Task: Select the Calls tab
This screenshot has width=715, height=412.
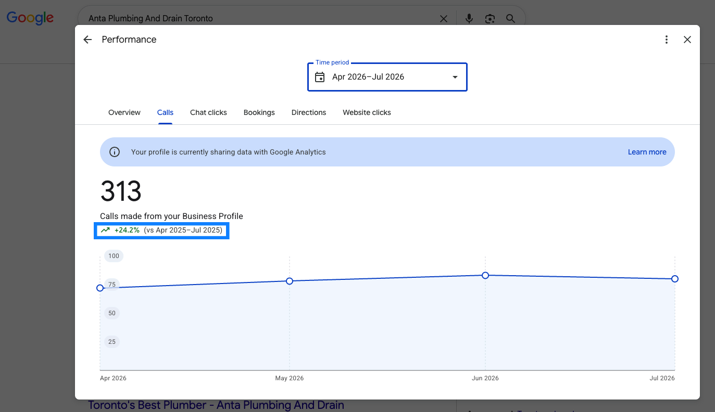Action: click(165, 112)
